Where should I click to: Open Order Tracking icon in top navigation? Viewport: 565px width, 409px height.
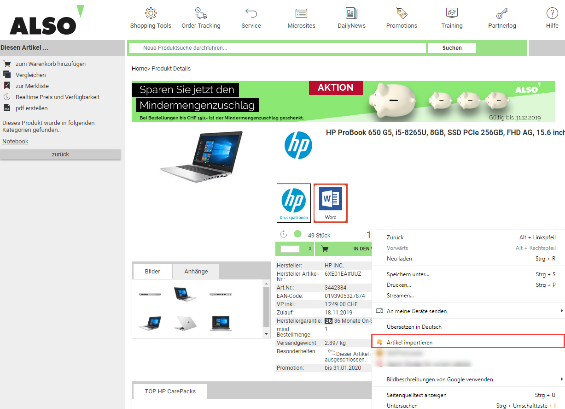(201, 13)
